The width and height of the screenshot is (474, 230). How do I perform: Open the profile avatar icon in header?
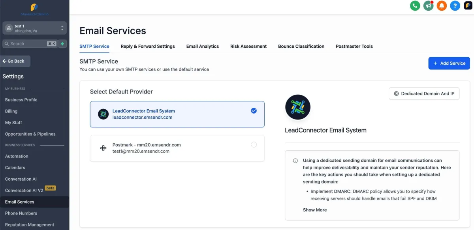468,6
